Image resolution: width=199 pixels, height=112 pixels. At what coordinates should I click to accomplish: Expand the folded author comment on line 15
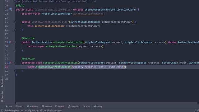click(x=15, y=1)
